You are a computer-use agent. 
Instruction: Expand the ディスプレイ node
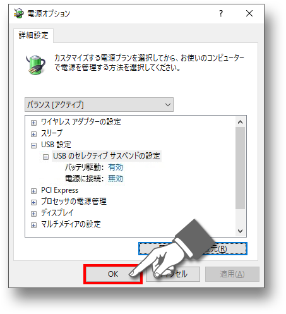click(x=33, y=214)
